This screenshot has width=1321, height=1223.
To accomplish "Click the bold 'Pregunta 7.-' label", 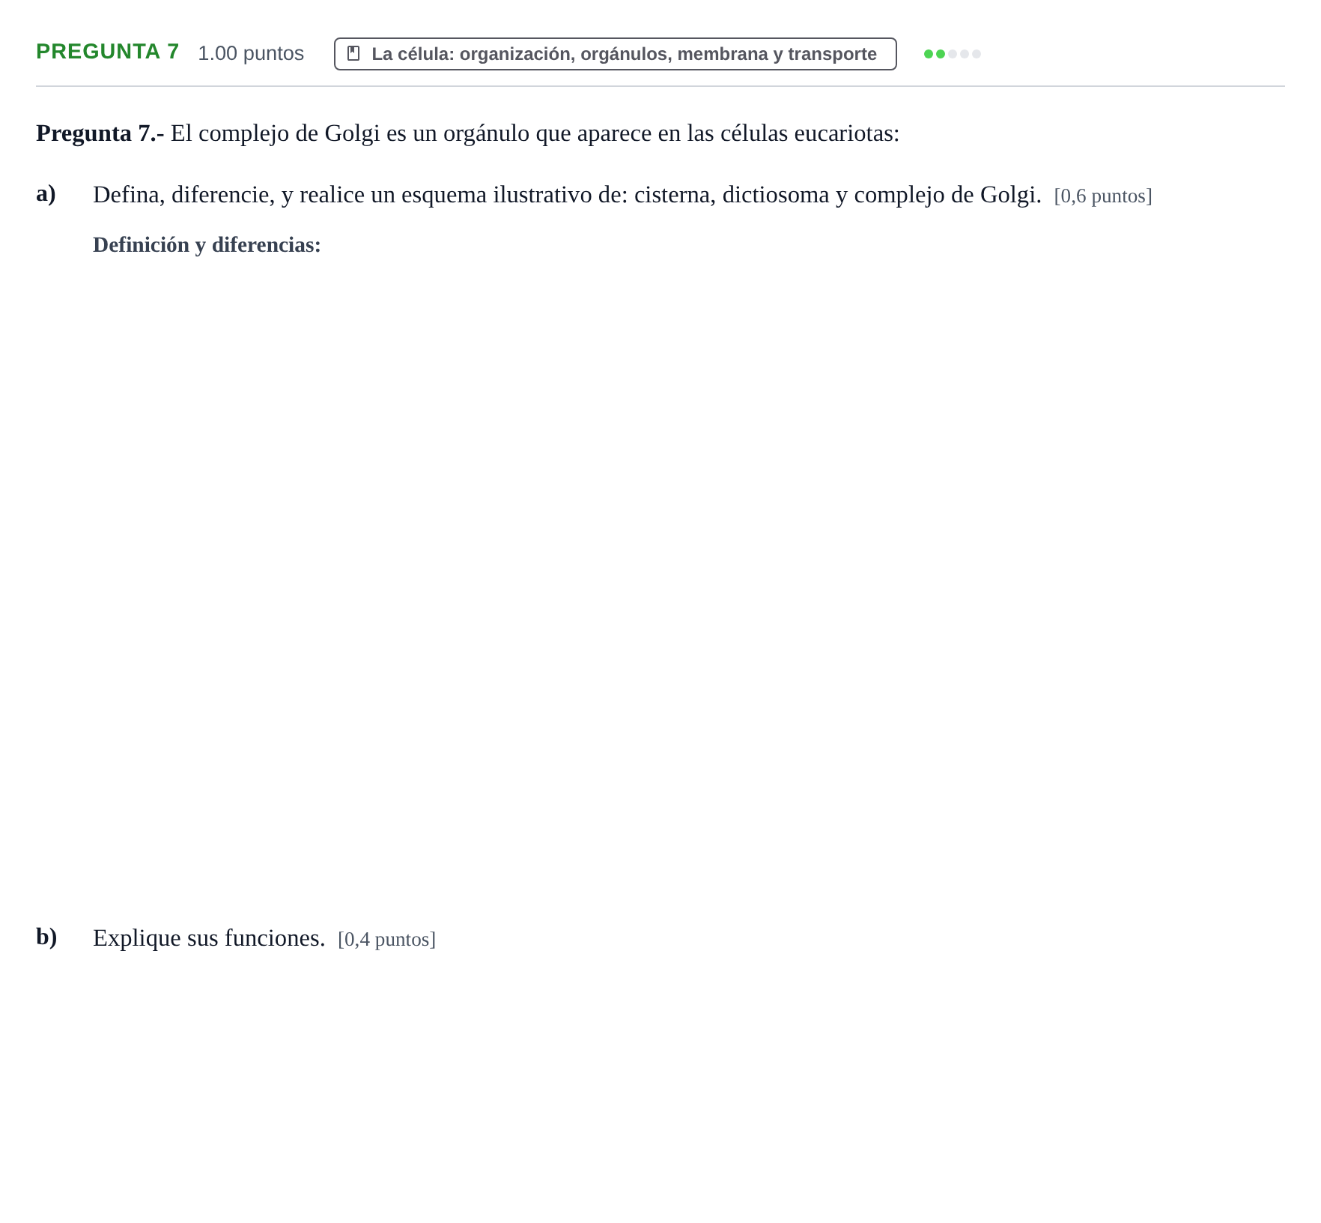I will (x=100, y=133).
